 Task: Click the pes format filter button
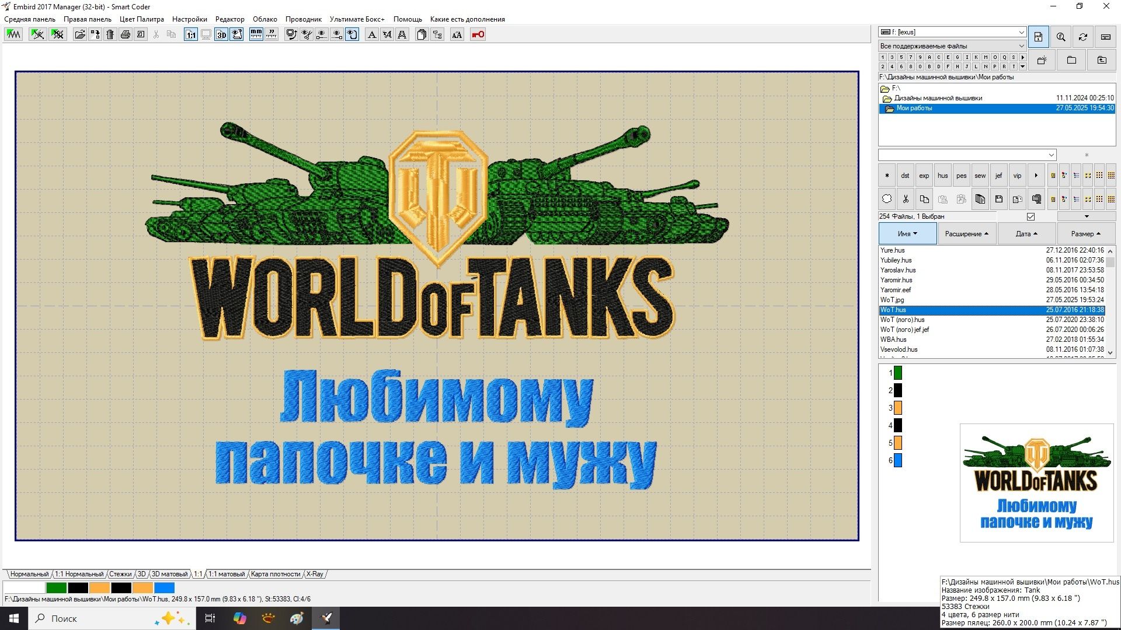click(962, 176)
